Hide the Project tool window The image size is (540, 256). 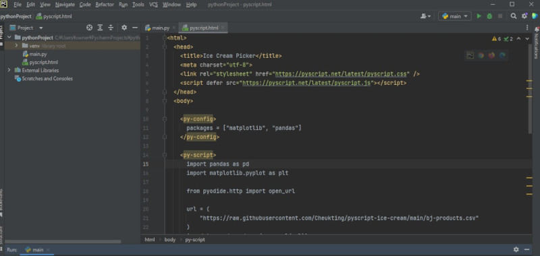(135, 28)
